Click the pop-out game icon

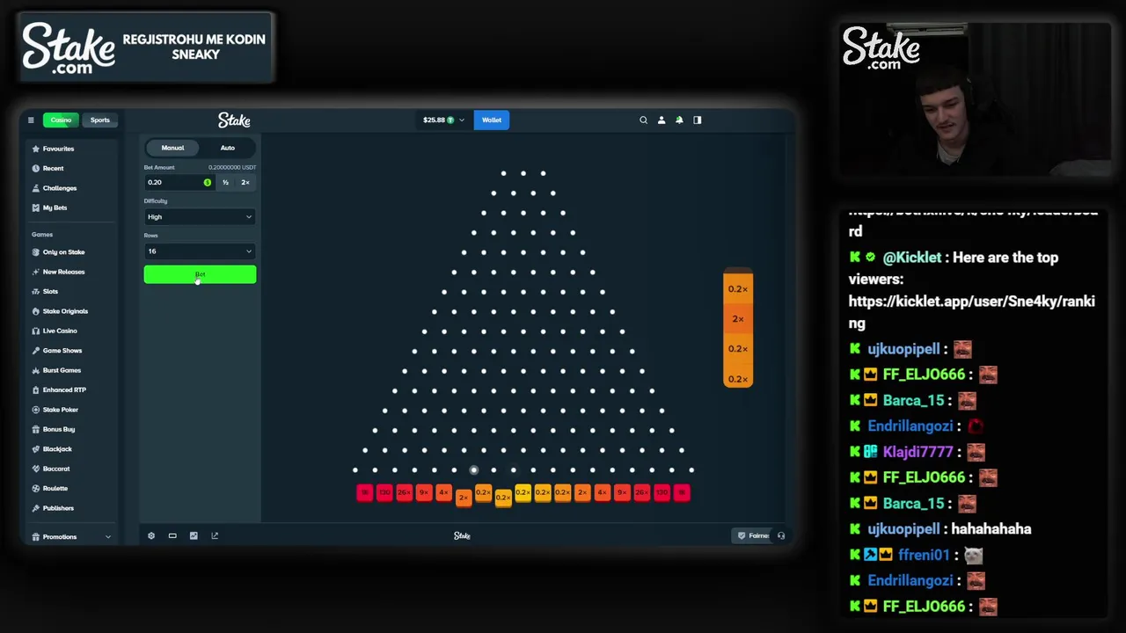tap(215, 535)
